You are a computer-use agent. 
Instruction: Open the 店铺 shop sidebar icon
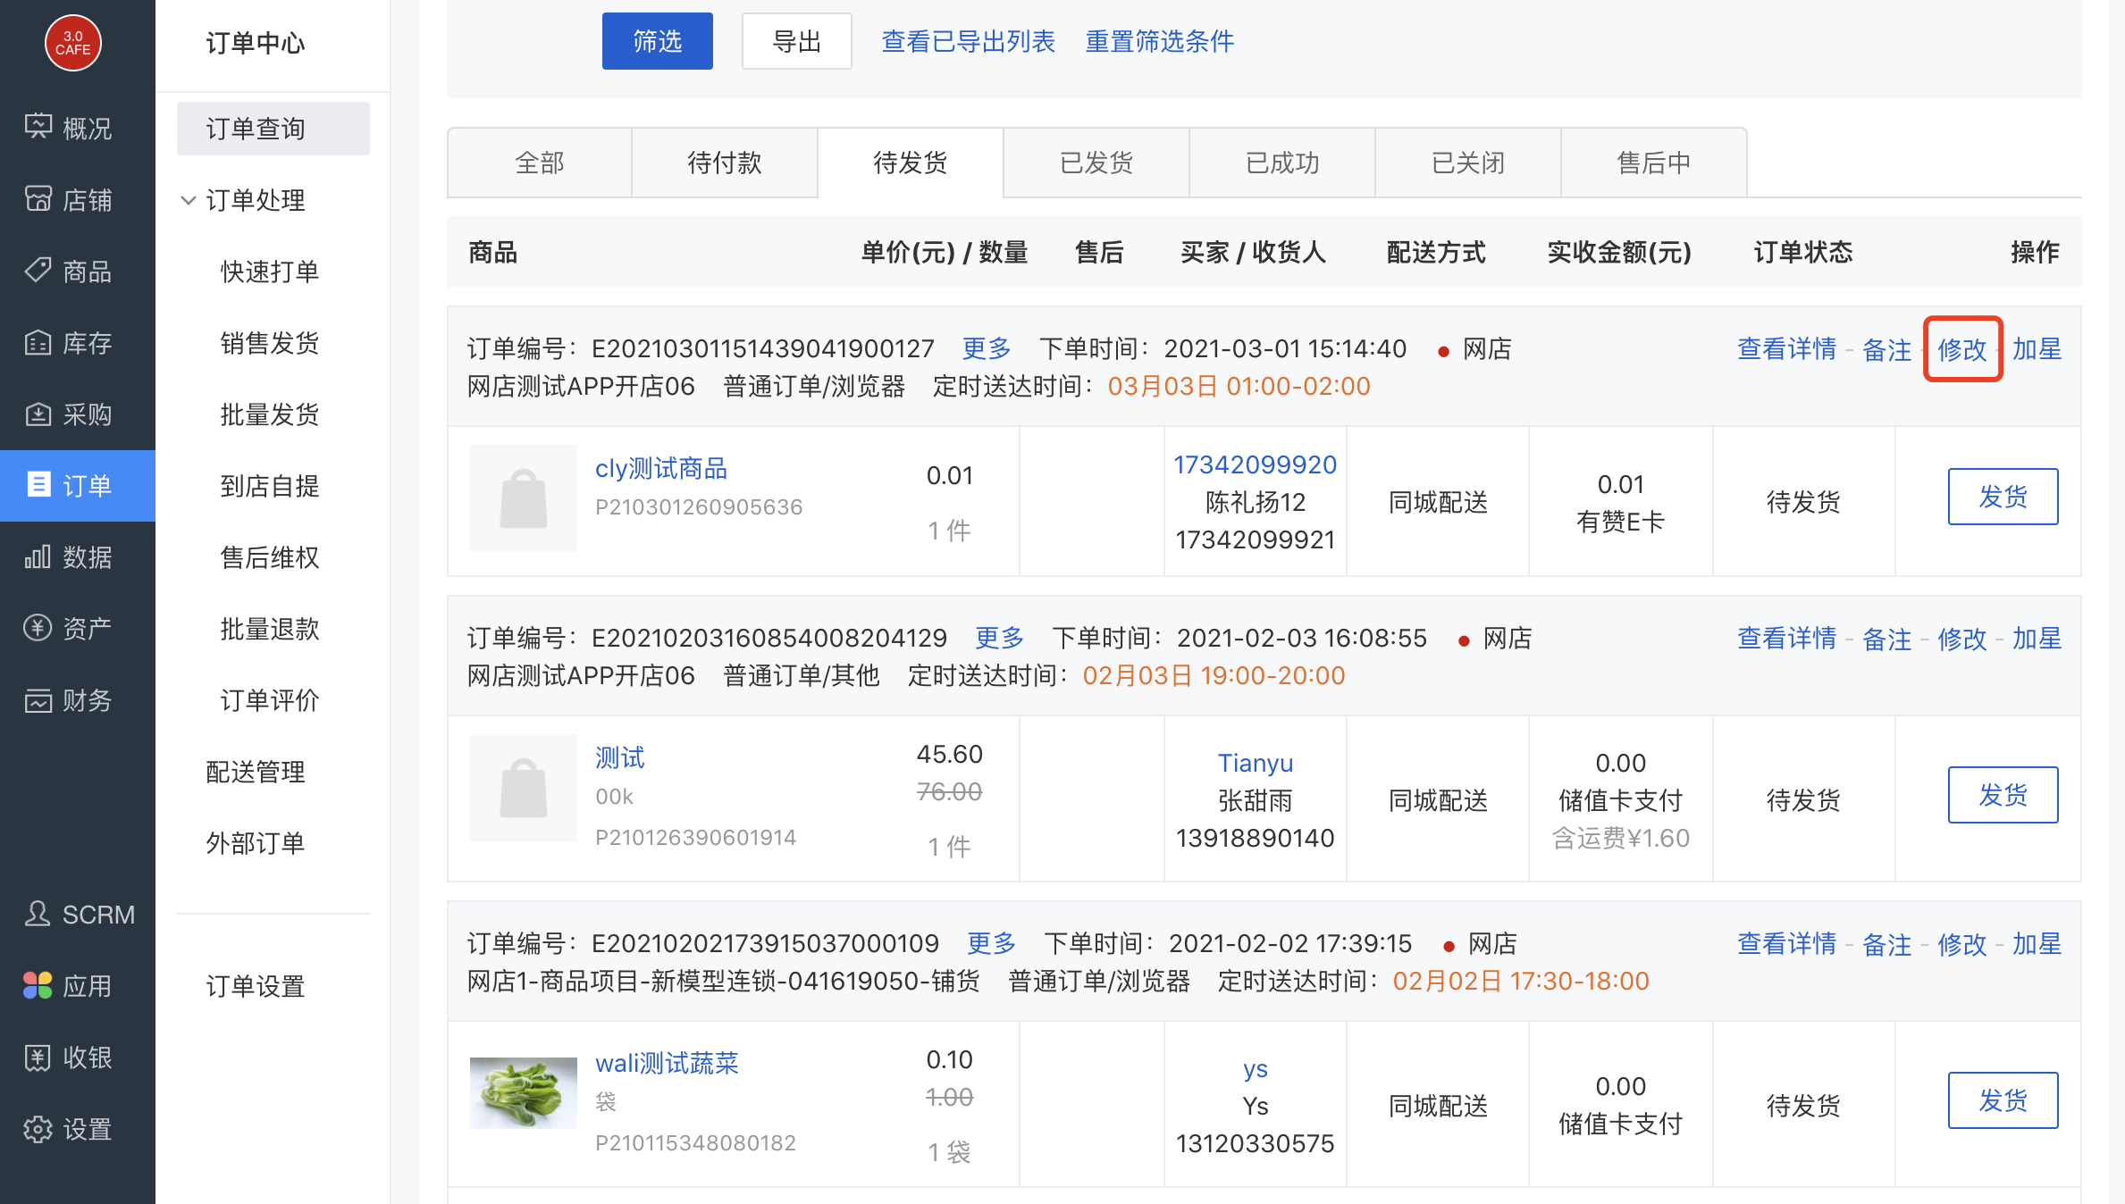(x=38, y=198)
